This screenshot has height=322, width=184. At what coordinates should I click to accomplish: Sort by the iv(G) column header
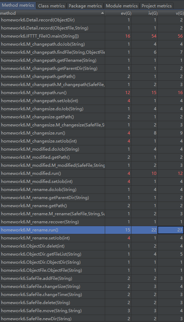(144, 13)
